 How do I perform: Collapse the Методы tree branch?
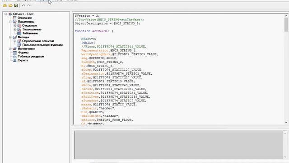point(10,37)
